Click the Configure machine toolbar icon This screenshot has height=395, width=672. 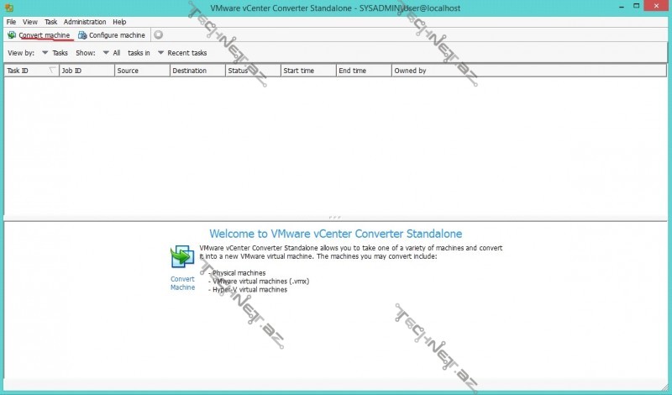(82, 35)
